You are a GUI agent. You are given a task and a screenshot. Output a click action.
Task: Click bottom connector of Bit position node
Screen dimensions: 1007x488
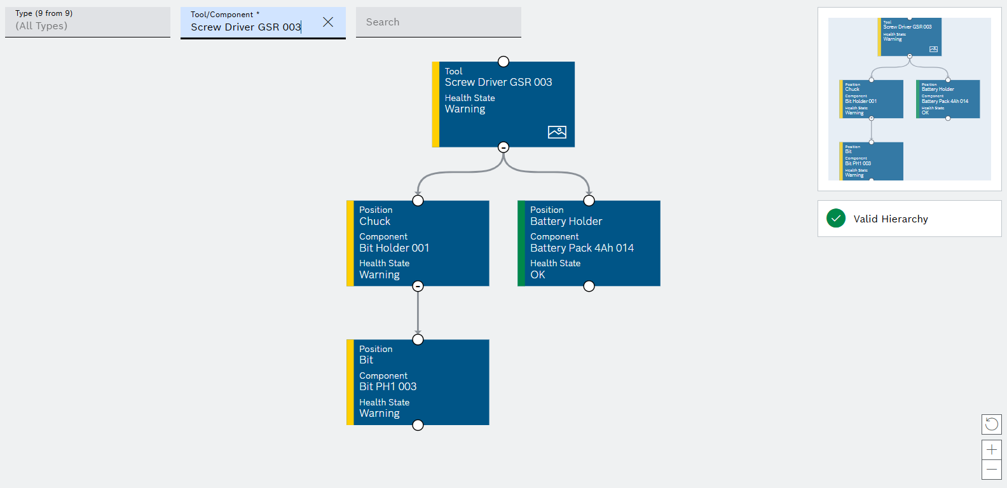coord(418,425)
